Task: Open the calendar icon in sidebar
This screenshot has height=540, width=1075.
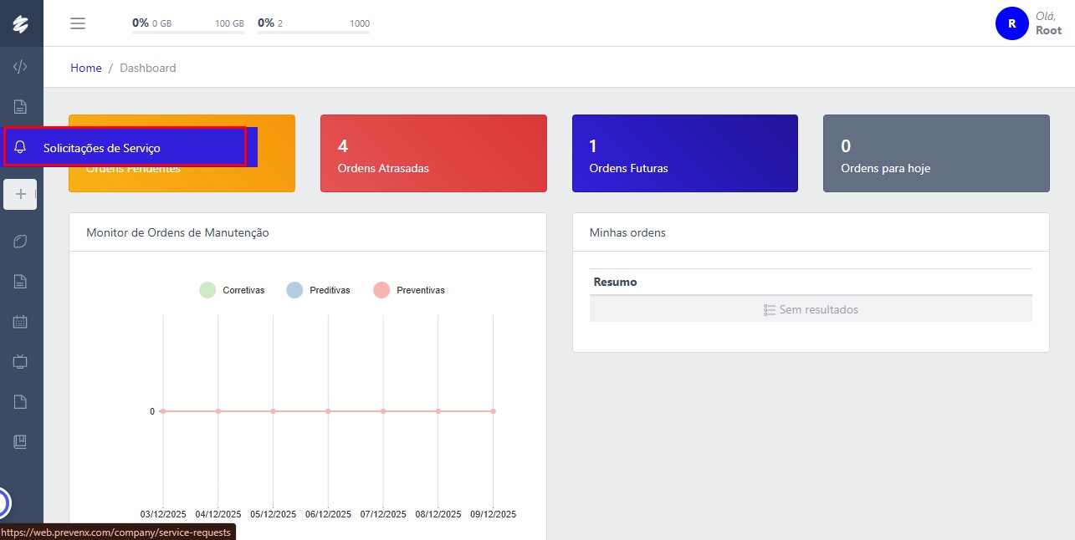Action: tap(21, 321)
